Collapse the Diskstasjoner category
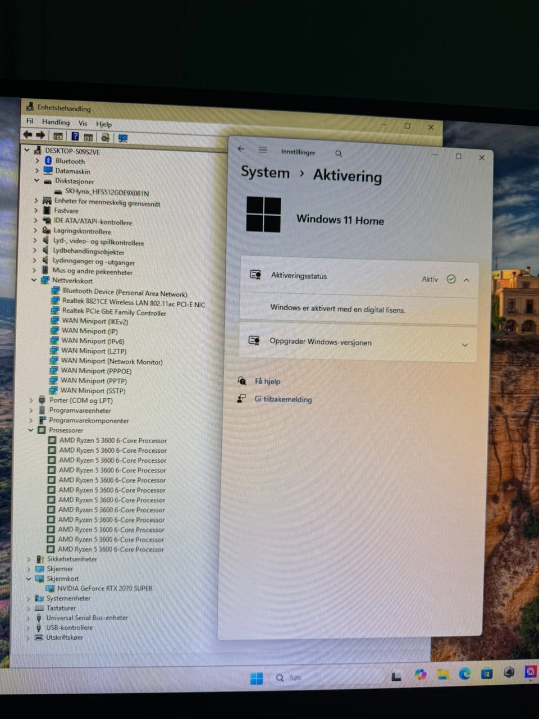The height and width of the screenshot is (719, 539). [x=36, y=180]
